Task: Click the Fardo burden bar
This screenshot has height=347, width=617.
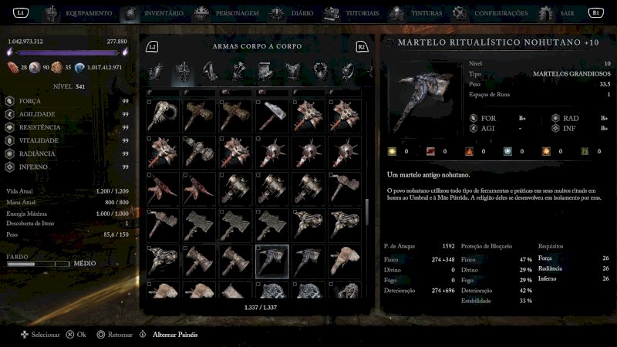Action: pyautogui.click(x=39, y=264)
